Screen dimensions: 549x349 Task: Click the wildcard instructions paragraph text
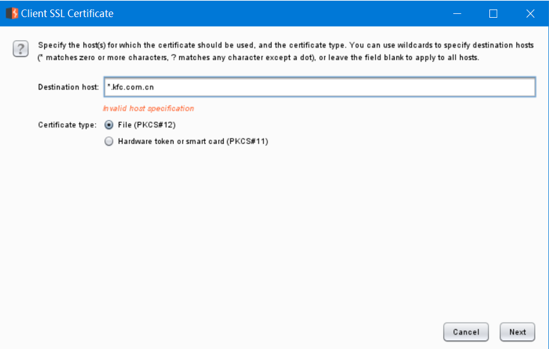coord(286,51)
